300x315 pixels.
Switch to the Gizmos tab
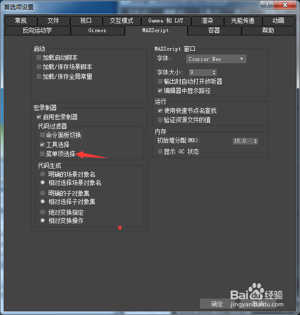pyautogui.click(x=97, y=31)
